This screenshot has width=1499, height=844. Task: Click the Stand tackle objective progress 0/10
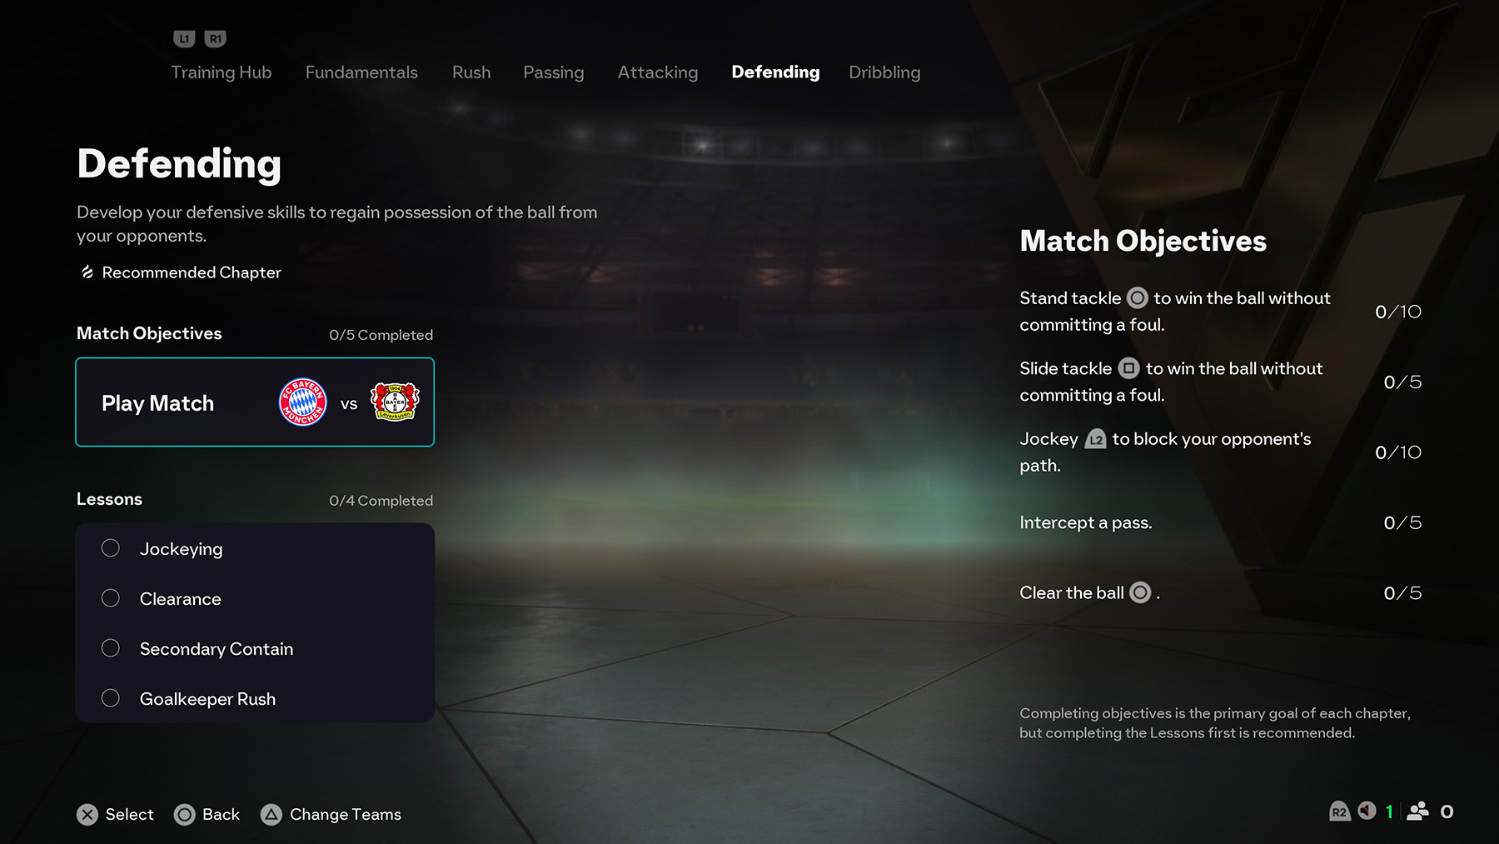click(x=1398, y=312)
